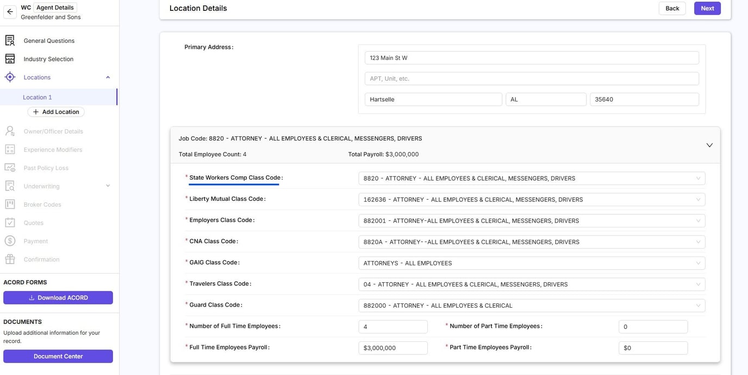This screenshot has height=375, width=748.
Task: Click the Confirmation gift icon
Action: (10, 259)
